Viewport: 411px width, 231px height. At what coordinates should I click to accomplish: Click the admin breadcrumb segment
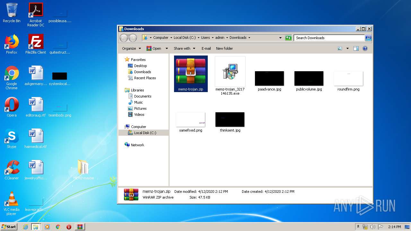click(x=220, y=38)
